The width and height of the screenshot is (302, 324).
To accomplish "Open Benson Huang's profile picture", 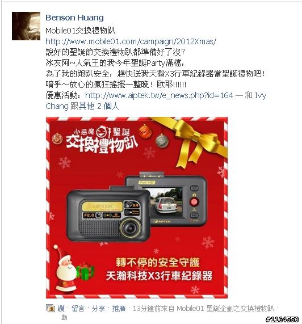I will (x=26, y=26).
